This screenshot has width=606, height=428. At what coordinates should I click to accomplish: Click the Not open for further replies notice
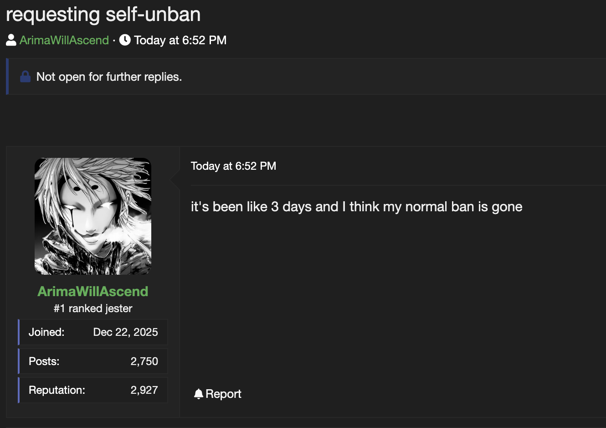pos(109,77)
